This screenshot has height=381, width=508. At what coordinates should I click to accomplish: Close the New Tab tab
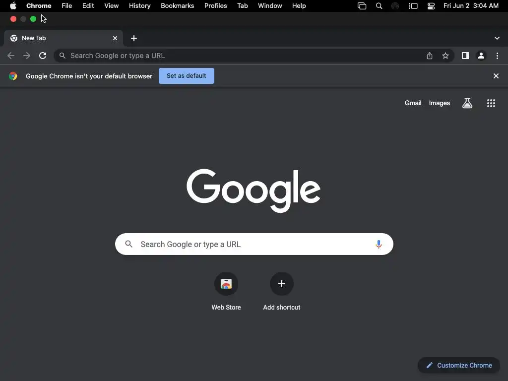[x=115, y=38]
